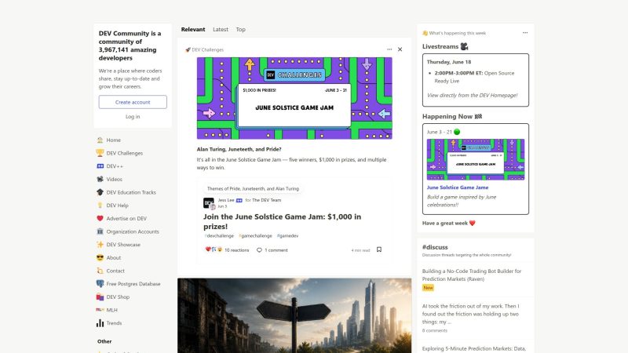The height and width of the screenshot is (353, 628).
Task: Dismiss the DEV Challenges card
Action: coord(400,49)
